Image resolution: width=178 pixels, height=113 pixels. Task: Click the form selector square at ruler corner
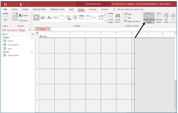pyautogui.click(x=37, y=33)
